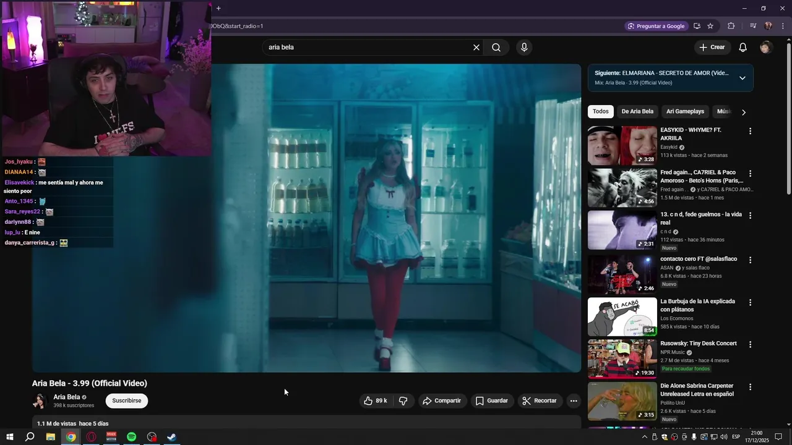Activate voice search microphone
The height and width of the screenshot is (445, 792).
[524, 48]
